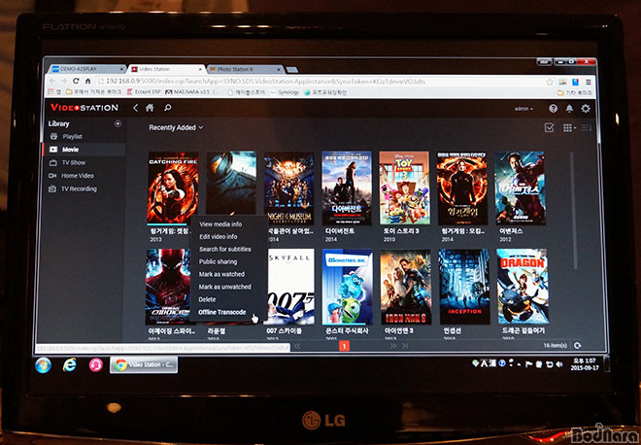Viewport: 641px width, 445px height.
Task: Click page 1 button in pagination
Action: coord(344,346)
